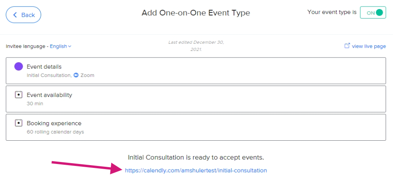
Task: Click the Initial Consultation, Zoom subtitle
Action: [x=61, y=75]
